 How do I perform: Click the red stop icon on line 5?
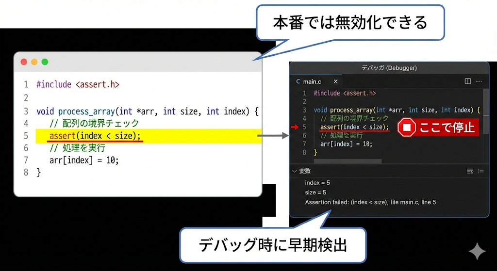click(x=407, y=128)
